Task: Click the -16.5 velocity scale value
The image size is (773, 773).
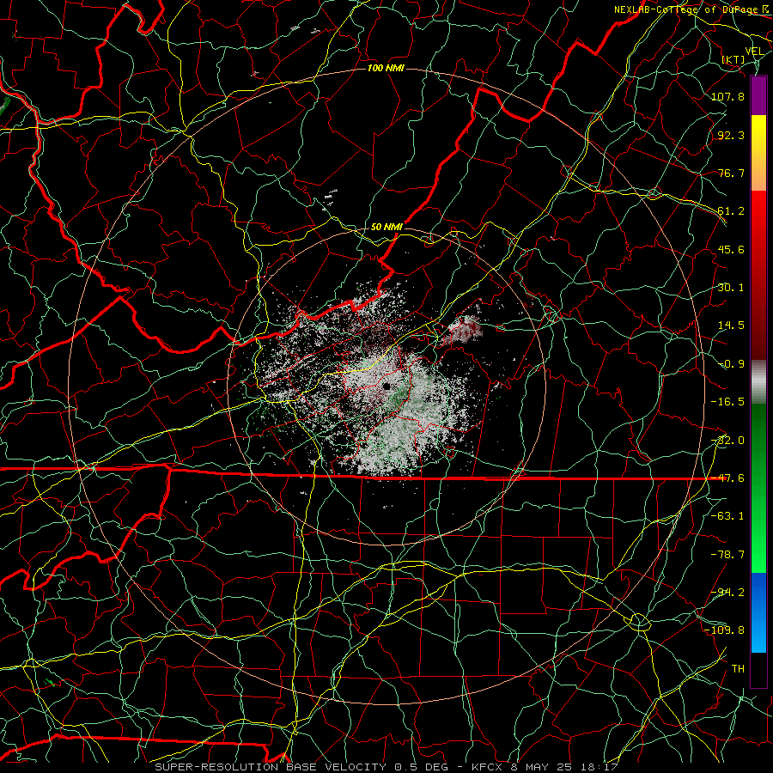Action: point(727,402)
